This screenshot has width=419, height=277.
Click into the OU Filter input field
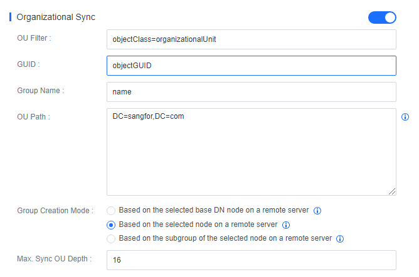(x=251, y=39)
